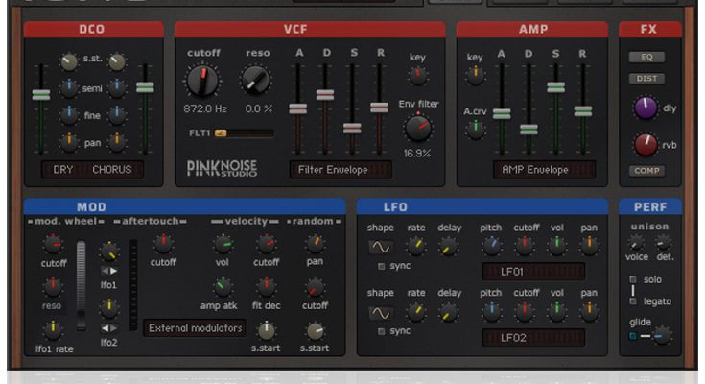Select the DRY mode in DCO
Viewport: 705px width, 384px height.
coord(63,170)
